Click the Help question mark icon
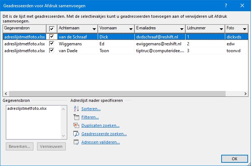This screenshot has width=251, height=166. 226,5
